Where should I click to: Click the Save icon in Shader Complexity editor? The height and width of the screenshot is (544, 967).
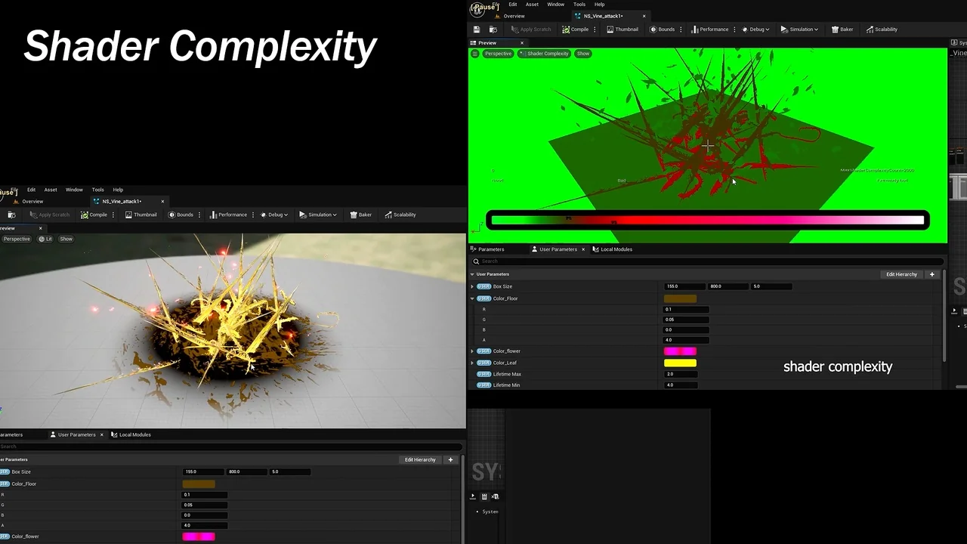click(x=477, y=29)
